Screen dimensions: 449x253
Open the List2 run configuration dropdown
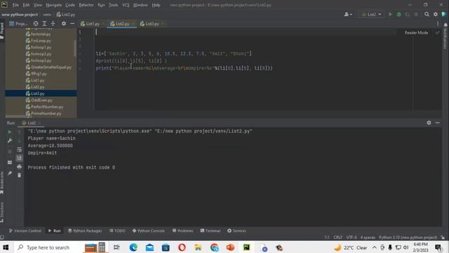371,14
